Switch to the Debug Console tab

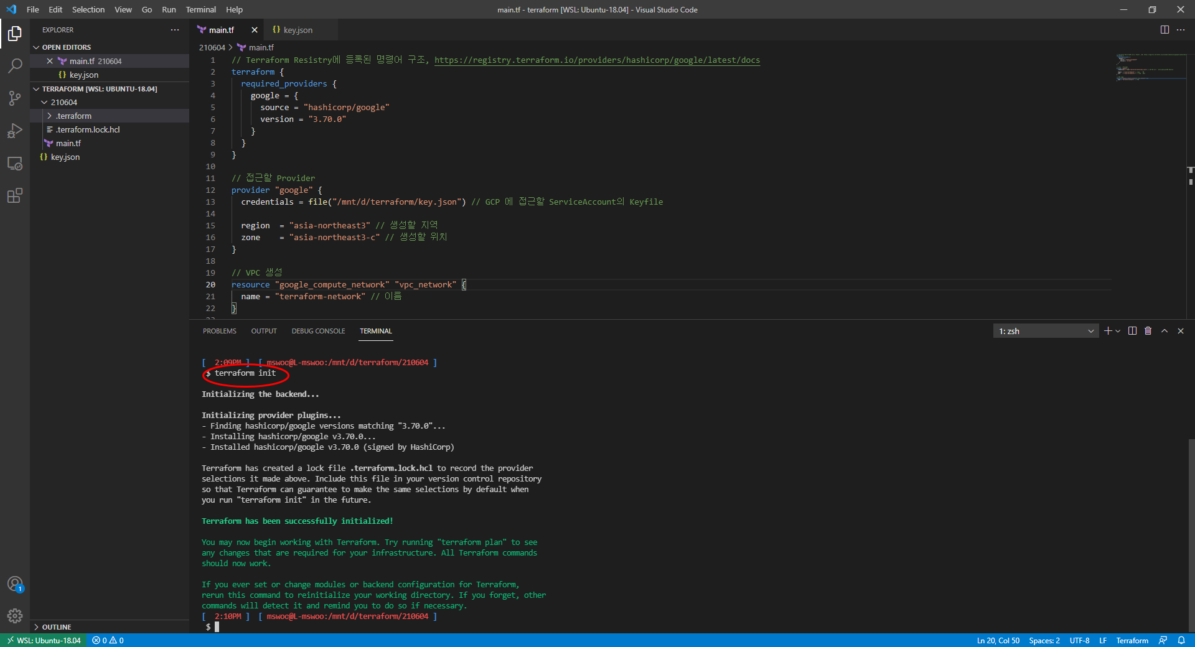point(318,331)
